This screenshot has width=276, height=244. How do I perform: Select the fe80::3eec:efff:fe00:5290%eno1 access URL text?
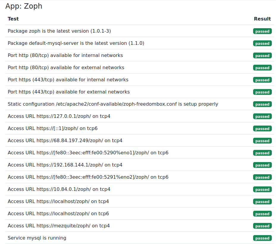pyautogui.click(x=88, y=153)
